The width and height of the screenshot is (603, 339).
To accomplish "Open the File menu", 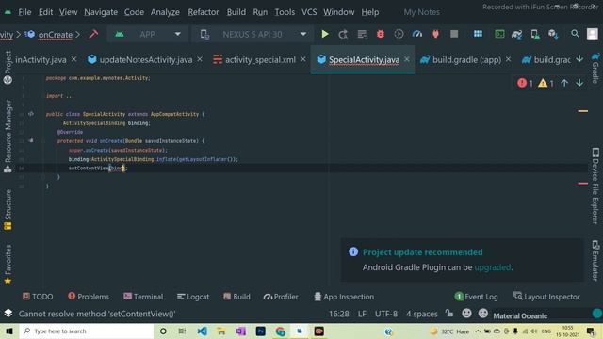I will coord(24,12).
